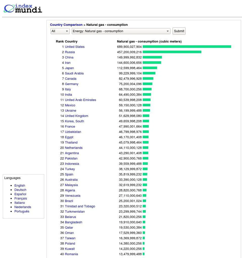Viewport: 242px width, 258px height.
Task: Open the Uzbekistan country link
Action: tap(73, 132)
